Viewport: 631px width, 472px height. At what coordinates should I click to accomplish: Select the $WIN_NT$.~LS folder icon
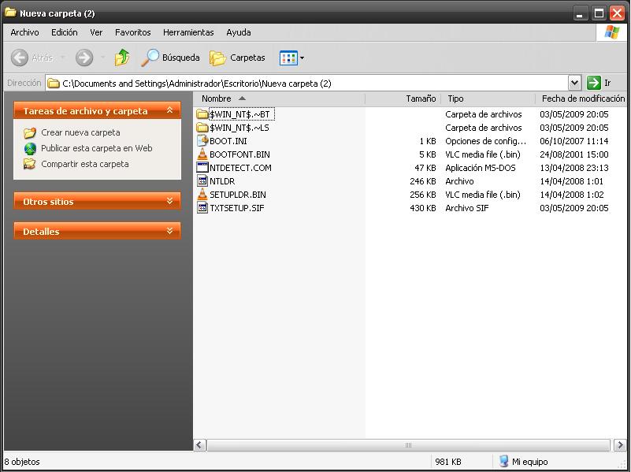click(202, 128)
